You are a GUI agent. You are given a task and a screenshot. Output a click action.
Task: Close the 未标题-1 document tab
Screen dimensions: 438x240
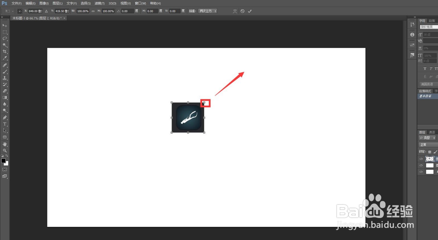click(64, 18)
